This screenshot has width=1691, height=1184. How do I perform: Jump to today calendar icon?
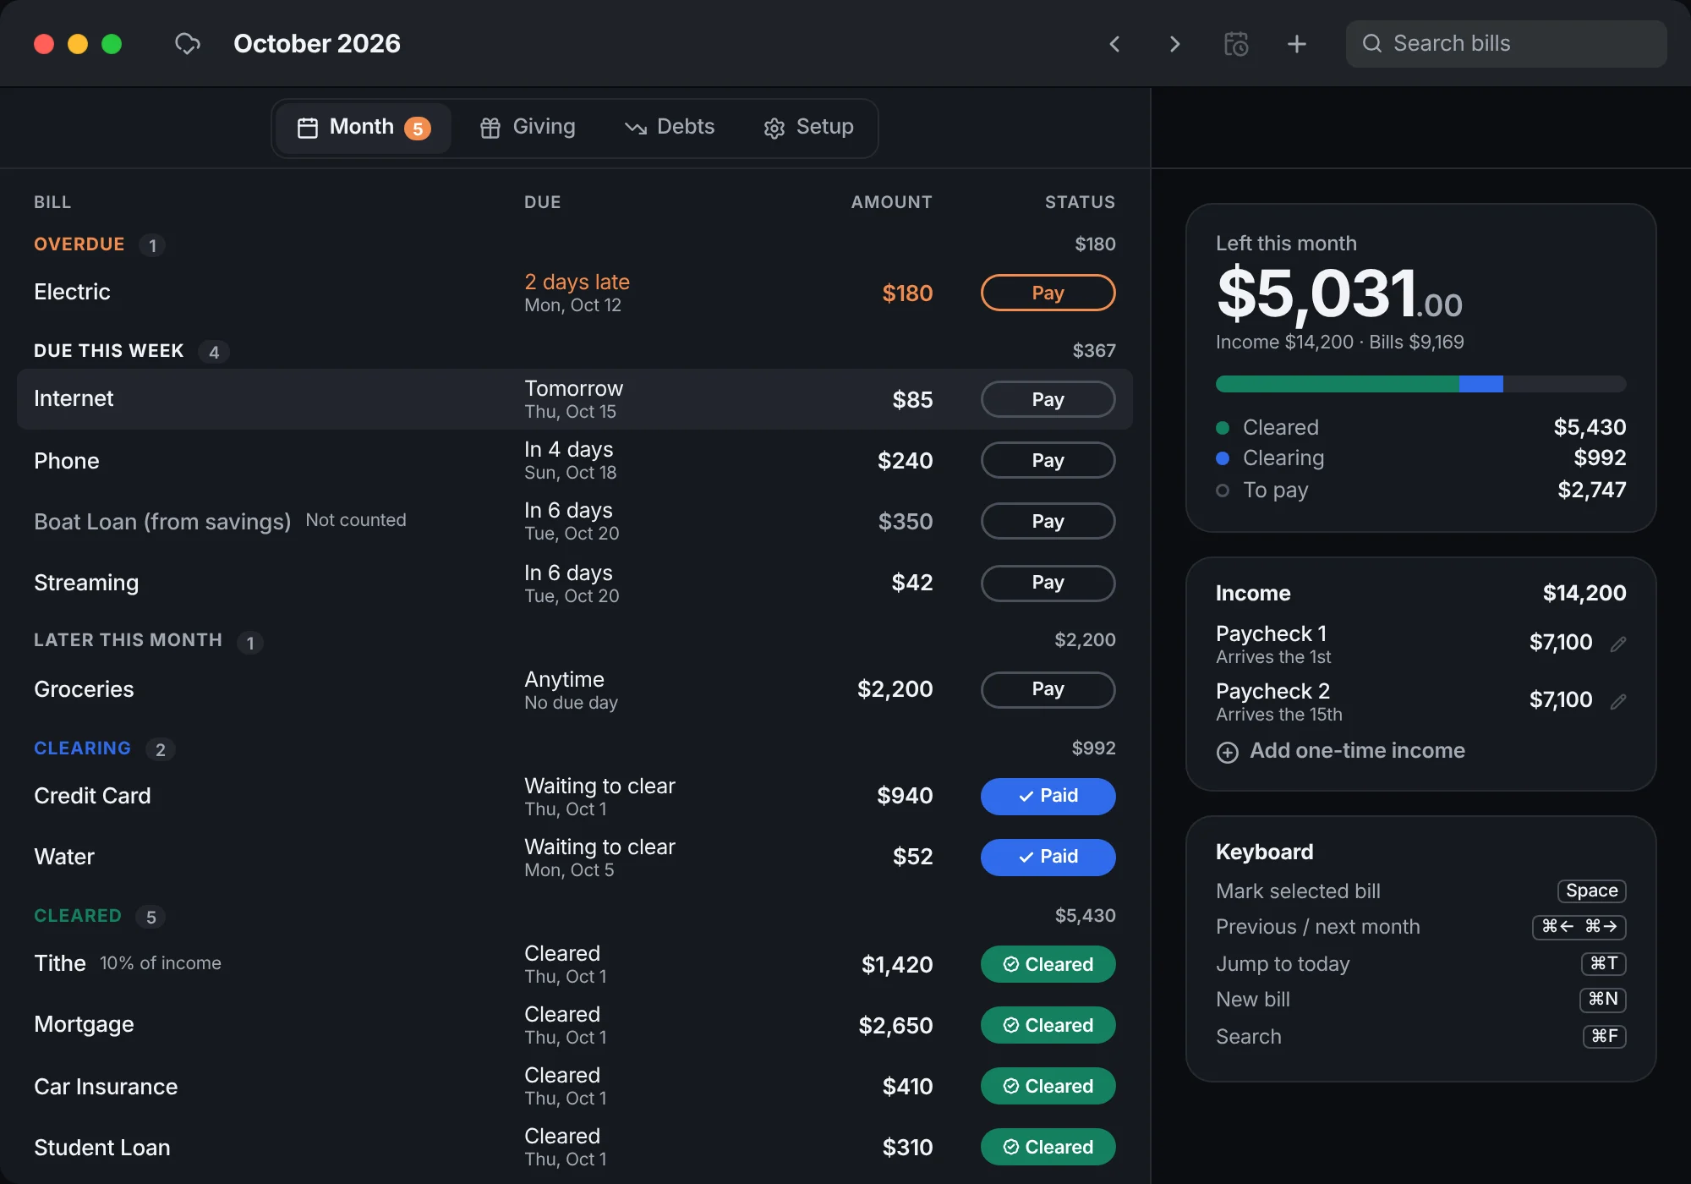(x=1236, y=44)
